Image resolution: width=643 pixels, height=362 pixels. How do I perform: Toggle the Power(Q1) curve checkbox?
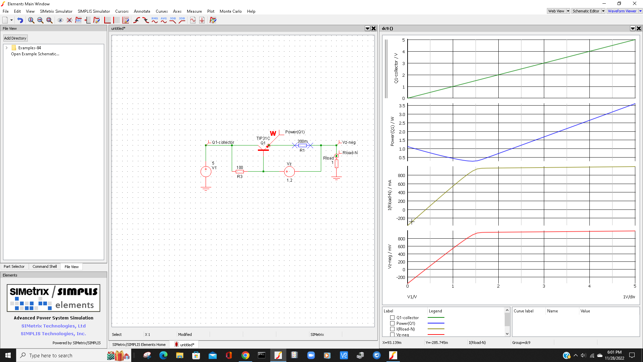coord(392,323)
